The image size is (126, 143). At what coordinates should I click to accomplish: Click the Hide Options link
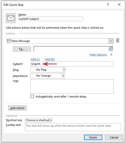tap(98, 55)
